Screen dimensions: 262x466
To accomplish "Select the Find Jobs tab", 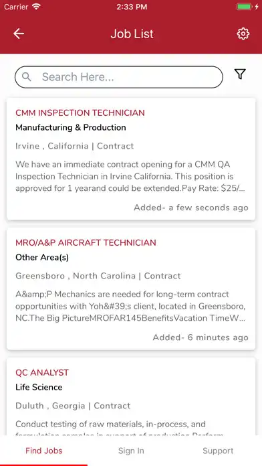I will pos(43,451).
